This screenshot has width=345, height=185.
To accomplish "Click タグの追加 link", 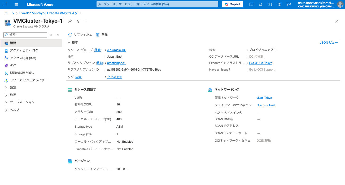I will point(115,77).
